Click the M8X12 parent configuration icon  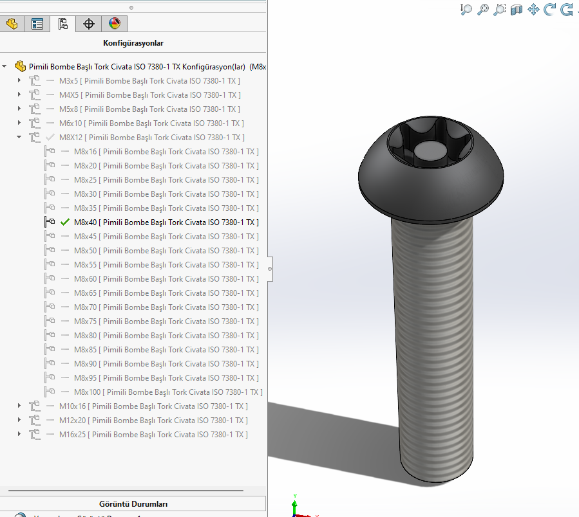pyautogui.click(x=35, y=137)
